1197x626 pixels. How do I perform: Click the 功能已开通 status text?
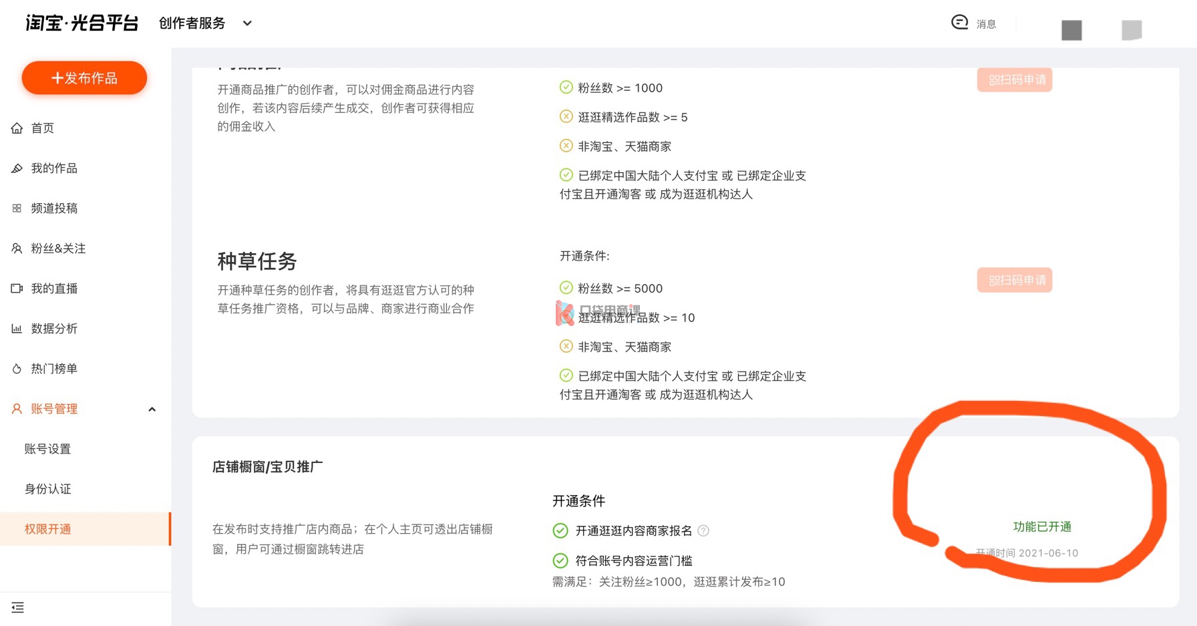click(x=1042, y=527)
